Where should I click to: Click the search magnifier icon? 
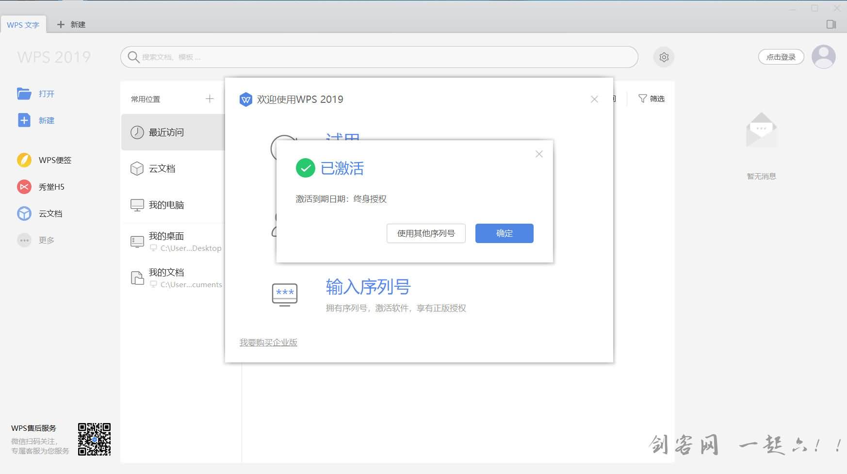point(133,57)
